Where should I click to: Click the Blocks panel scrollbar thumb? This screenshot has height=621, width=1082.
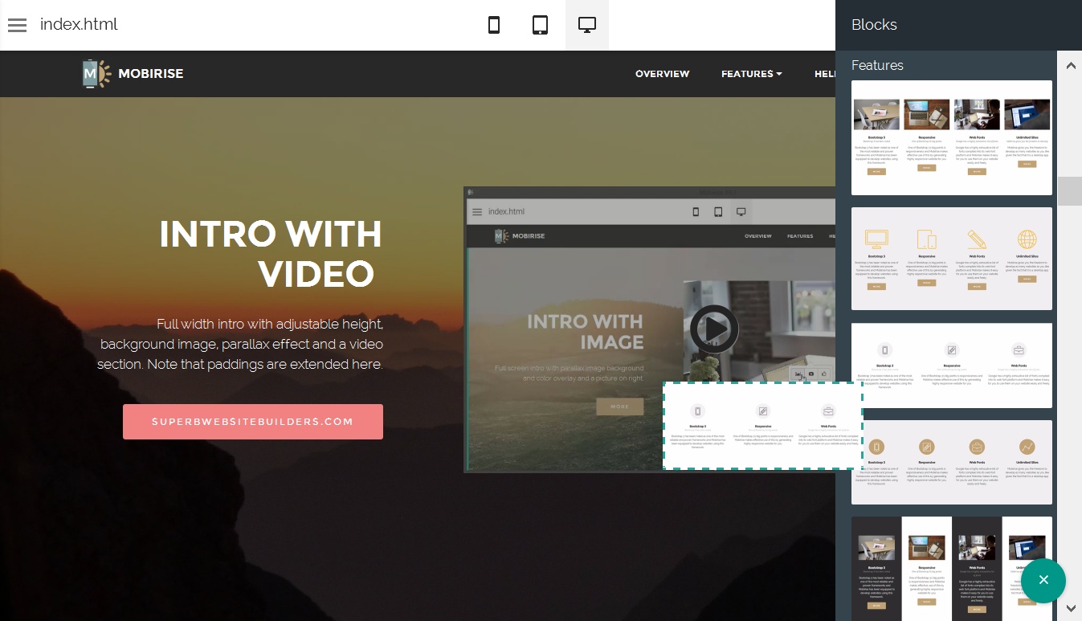1071,191
